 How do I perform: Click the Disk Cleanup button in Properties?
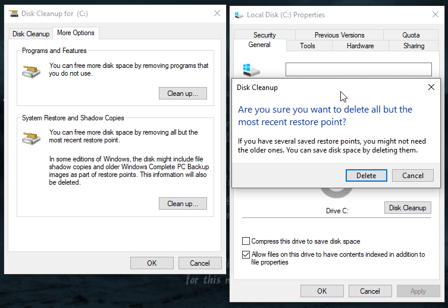[x=408, y=208]
